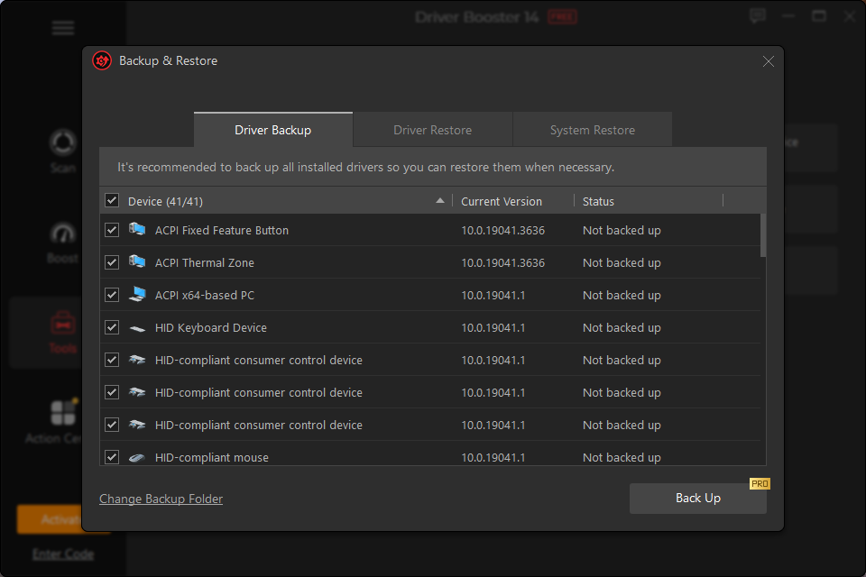Viewport: 866px width, 577px height.
Task: Select the HID Keyboard Device name
Action: pos(210,328)
